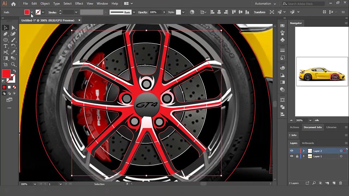349x196 pixels.
Task: Expand Layer 1 contents arrow
Action: (x=303, y=156)
